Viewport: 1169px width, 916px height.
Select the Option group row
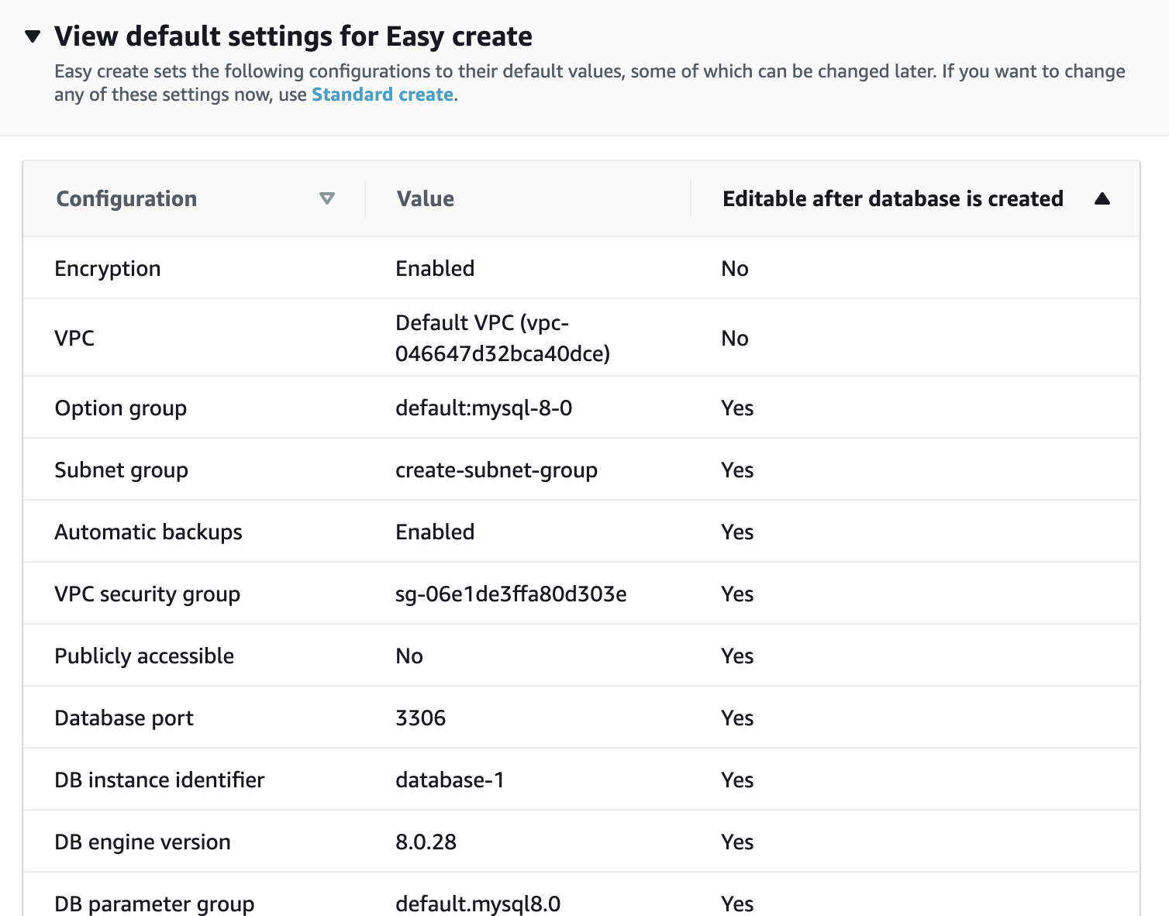click(x=121, y=408)
